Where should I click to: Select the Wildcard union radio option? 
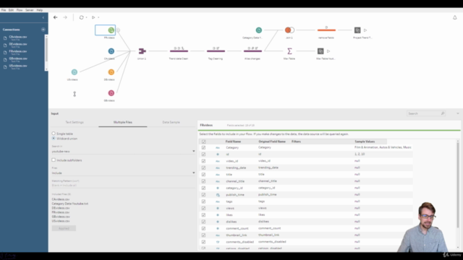click(54, 138)
